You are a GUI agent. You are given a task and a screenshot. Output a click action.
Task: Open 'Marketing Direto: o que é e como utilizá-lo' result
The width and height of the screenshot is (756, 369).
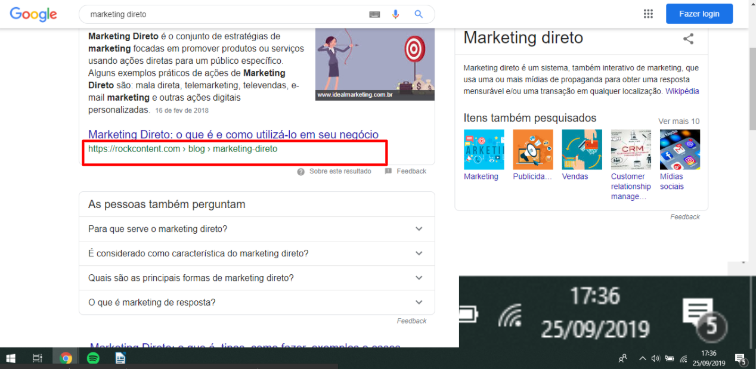tap(233, 135)
